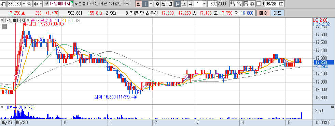Open the dropdown arrow next to 일 1
The width and height of the screenshot is (335, 126).
(151, 4)
